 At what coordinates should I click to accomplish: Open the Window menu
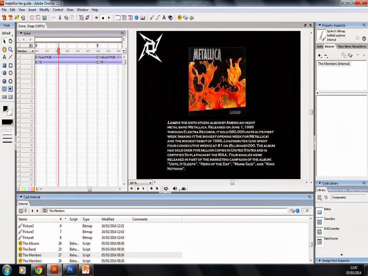point(83,10)
